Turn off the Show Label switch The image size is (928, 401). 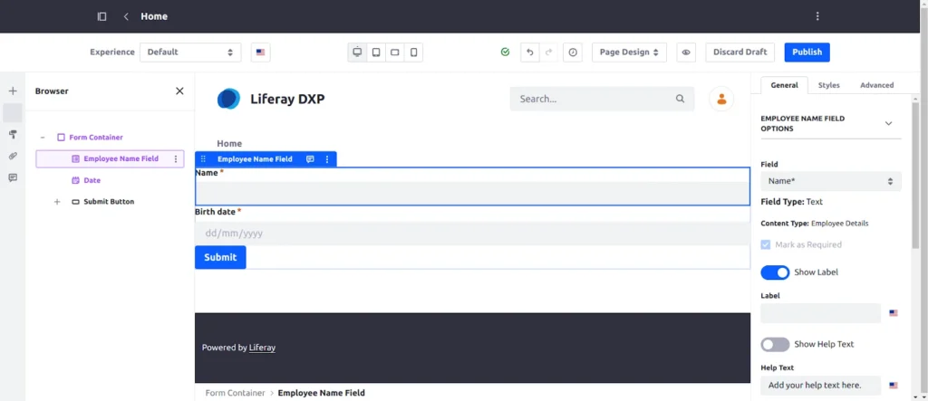775,272
